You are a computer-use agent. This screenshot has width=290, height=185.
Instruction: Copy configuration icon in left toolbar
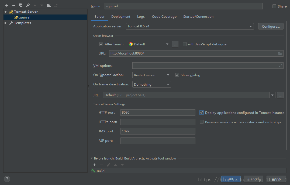tap(21, 5)
